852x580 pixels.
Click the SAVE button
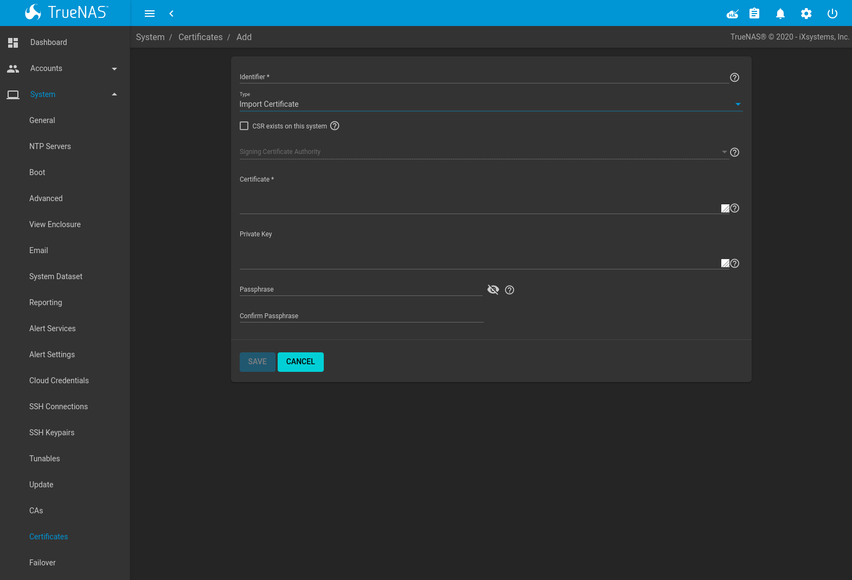(x=258, y=362)
